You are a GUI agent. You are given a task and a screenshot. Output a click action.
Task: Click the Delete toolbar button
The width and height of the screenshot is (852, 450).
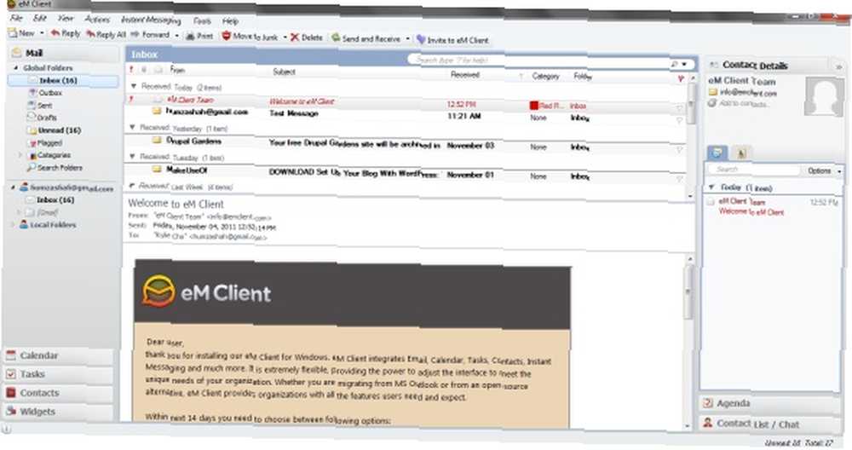point(307,37)
